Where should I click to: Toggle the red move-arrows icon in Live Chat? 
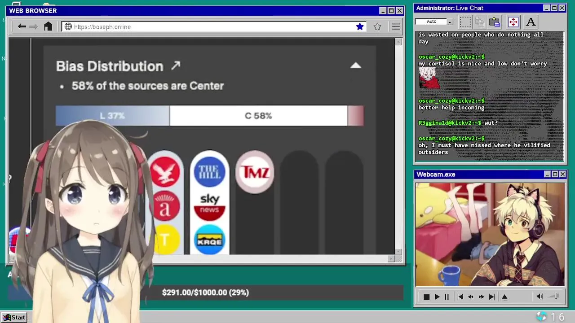[x=513, y=22]
